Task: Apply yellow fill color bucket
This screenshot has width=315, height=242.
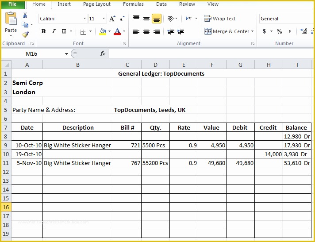Action: 103,31
